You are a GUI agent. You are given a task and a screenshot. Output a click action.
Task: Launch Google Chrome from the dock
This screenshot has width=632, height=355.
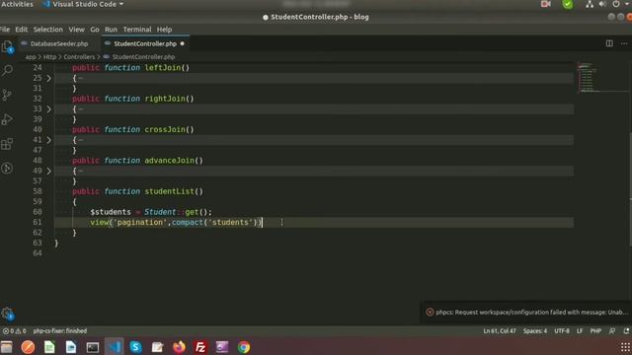pyautogui.click(x=244, y=347)
